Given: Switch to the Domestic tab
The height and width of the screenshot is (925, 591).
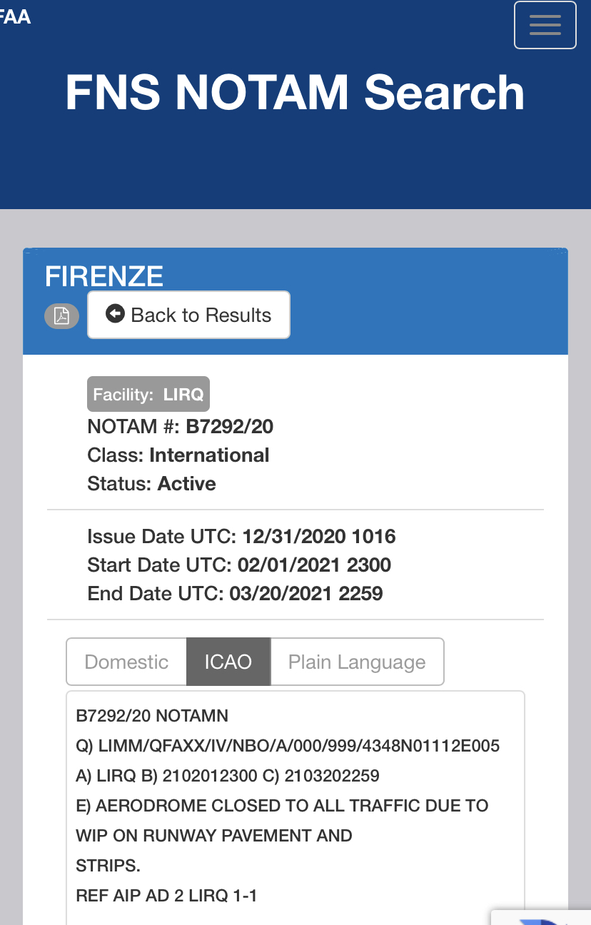Looking at the screenshot, I should coord(126,662).
